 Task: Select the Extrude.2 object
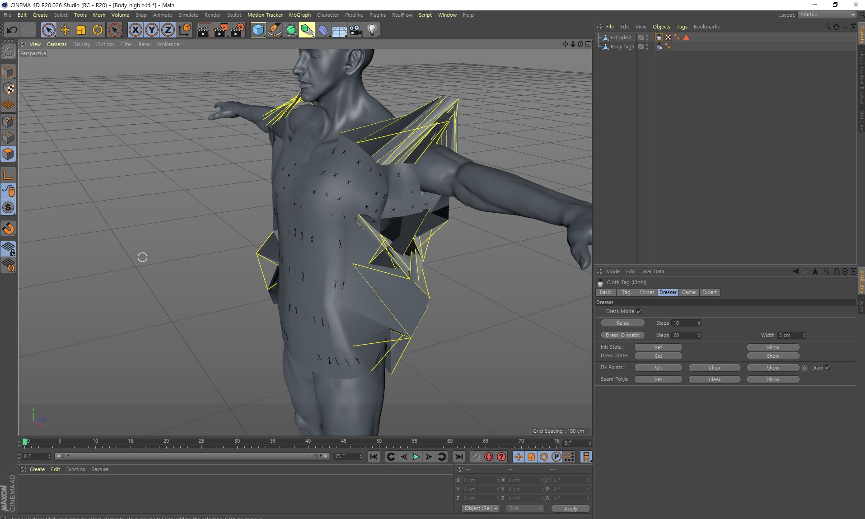point(621,37)
